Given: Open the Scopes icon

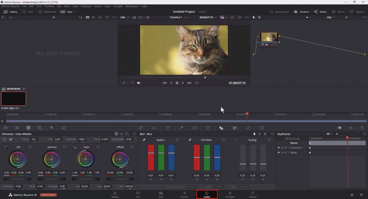Looking at the screenshot, I should coord(350,128).
